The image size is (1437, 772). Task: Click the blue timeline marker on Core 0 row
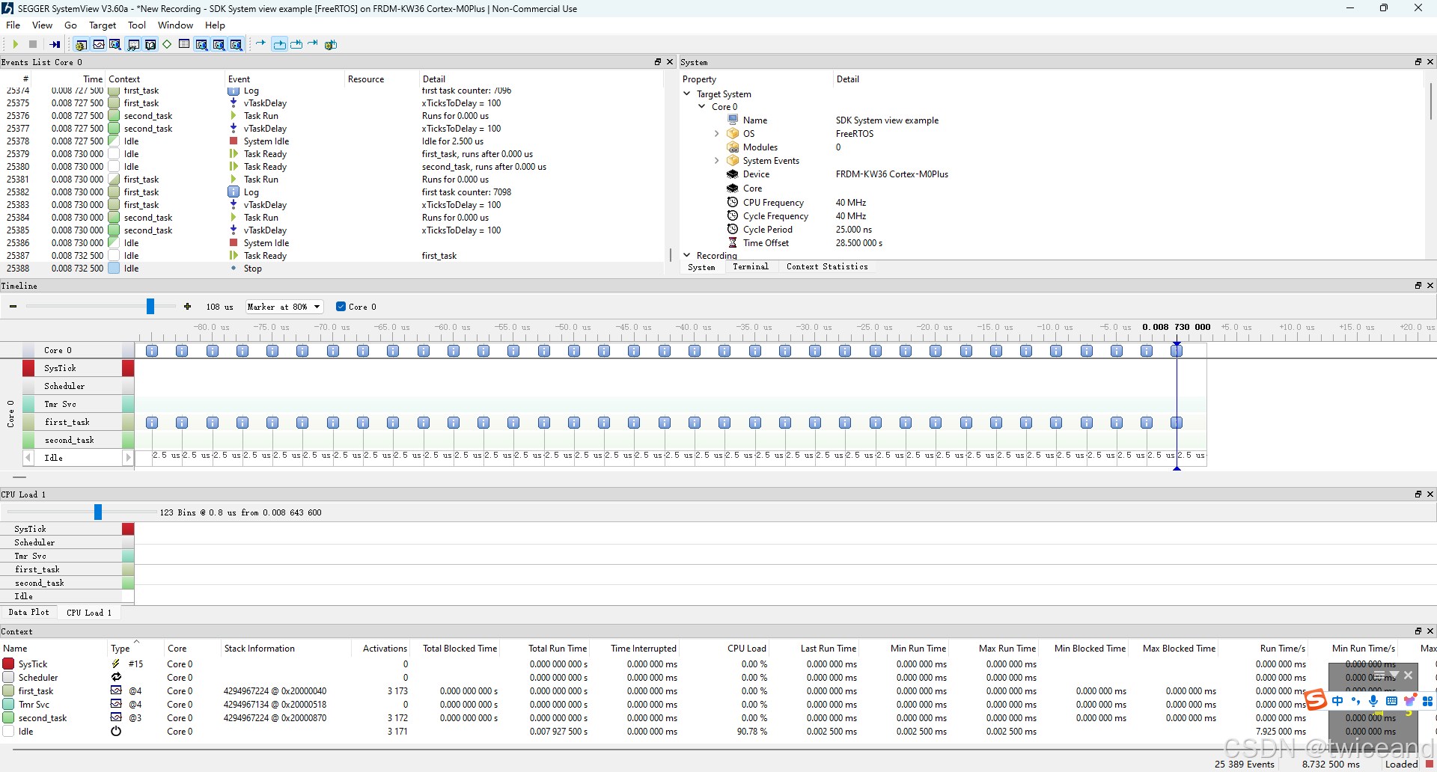1177,351
